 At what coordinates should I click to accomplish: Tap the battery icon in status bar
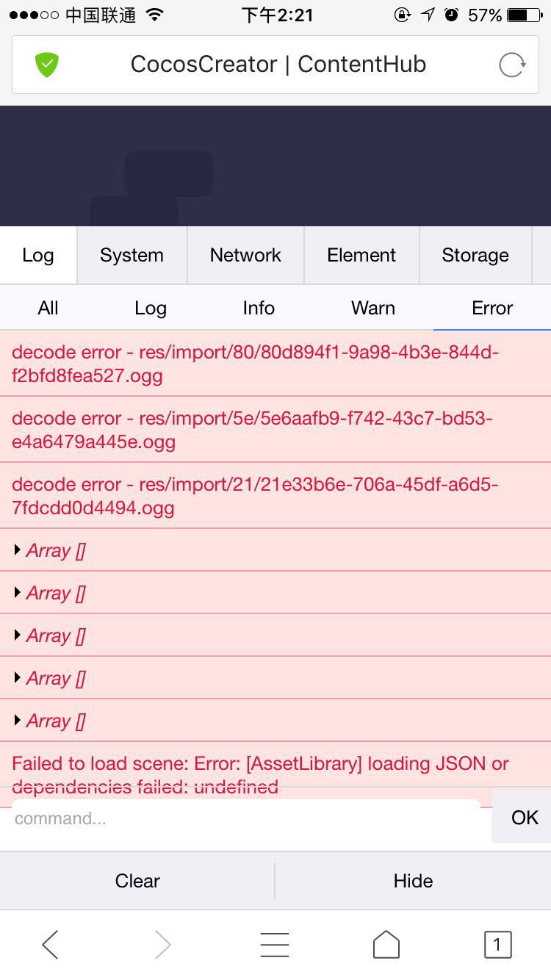(527, 15)
